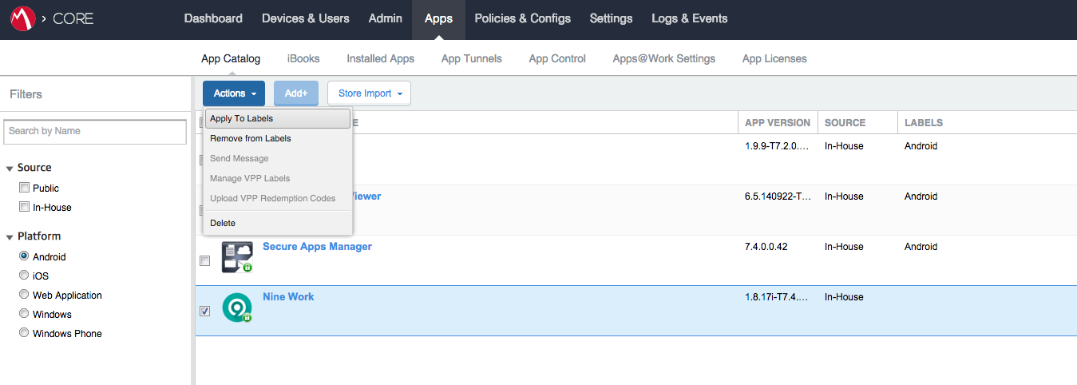This screenshot has width=1077, height=385.
Task: Select the disabled Send Message entry
Action: 277,159
